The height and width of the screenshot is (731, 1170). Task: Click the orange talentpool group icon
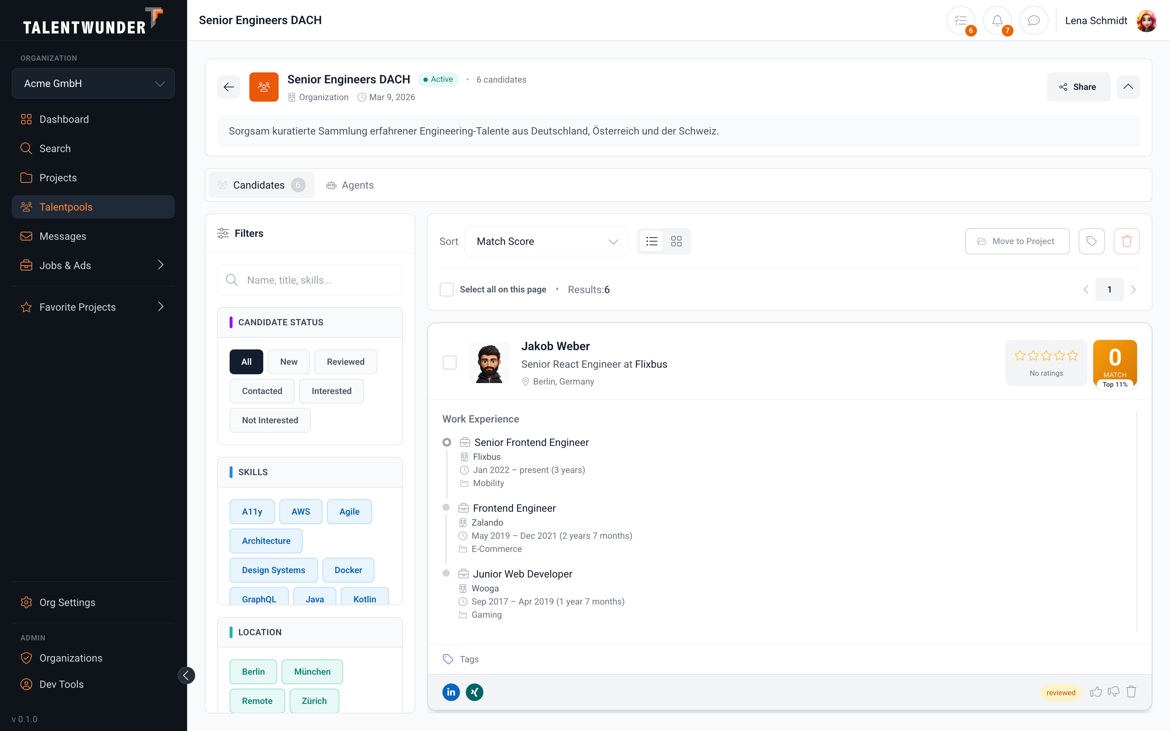tap(264, 87)
